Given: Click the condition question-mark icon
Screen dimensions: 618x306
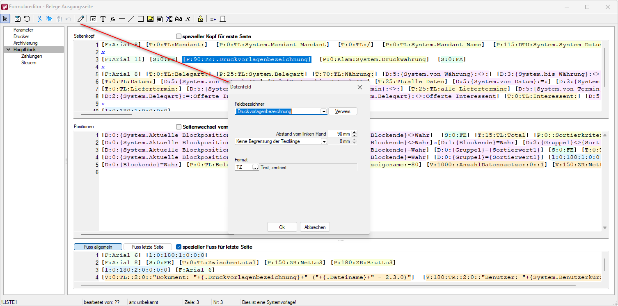Looking at the screenshot, I should coord(169,18).
